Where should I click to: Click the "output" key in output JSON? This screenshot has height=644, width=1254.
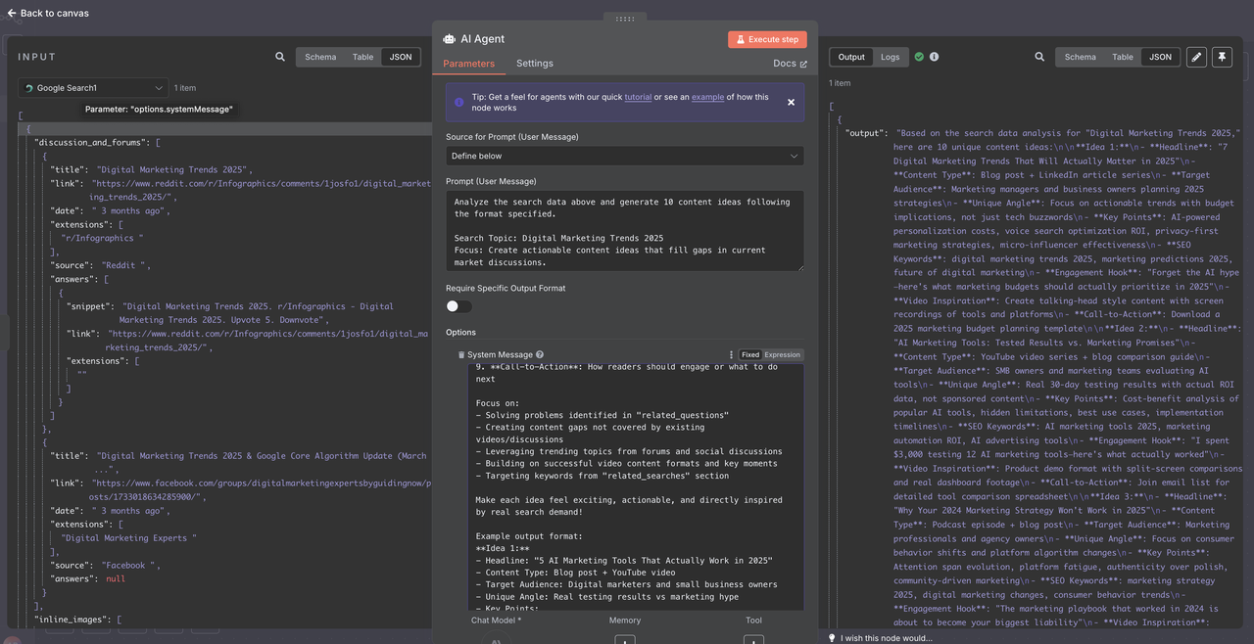pos(866,132)
